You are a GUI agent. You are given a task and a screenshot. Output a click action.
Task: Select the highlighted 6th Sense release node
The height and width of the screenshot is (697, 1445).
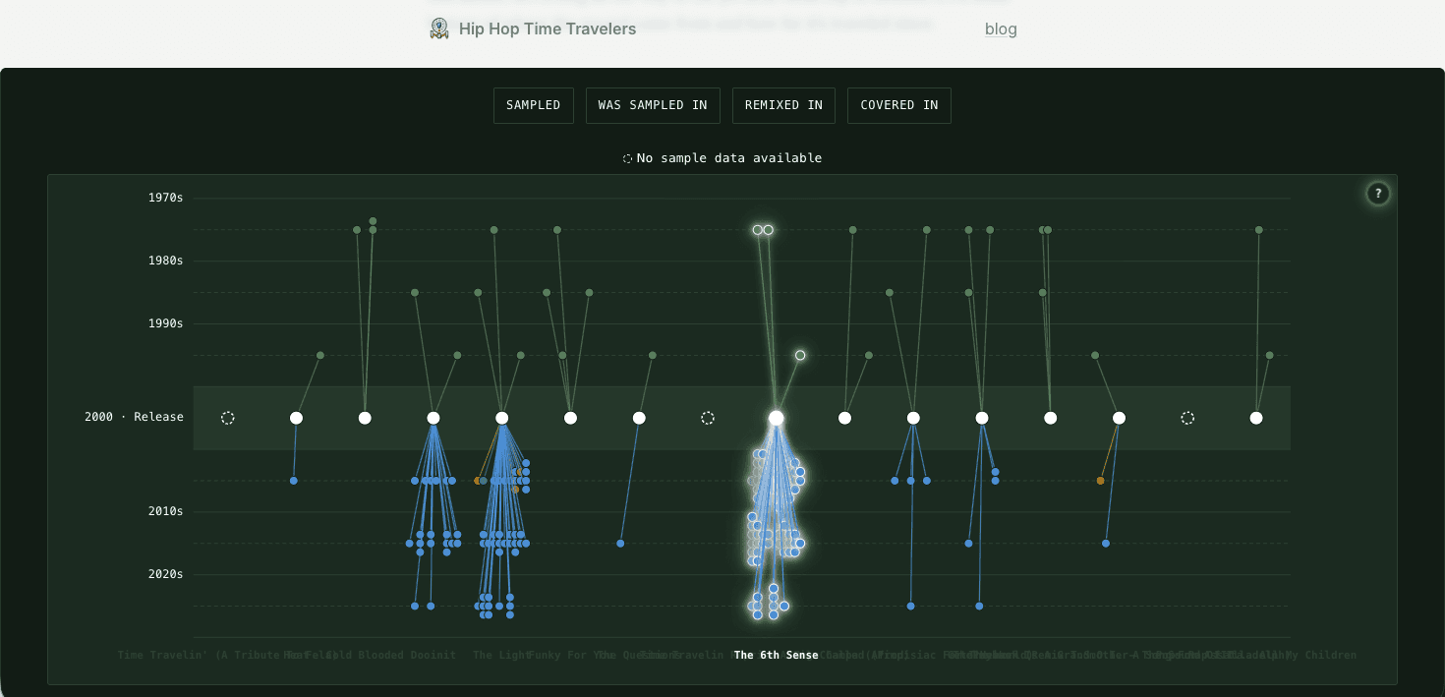776,418
